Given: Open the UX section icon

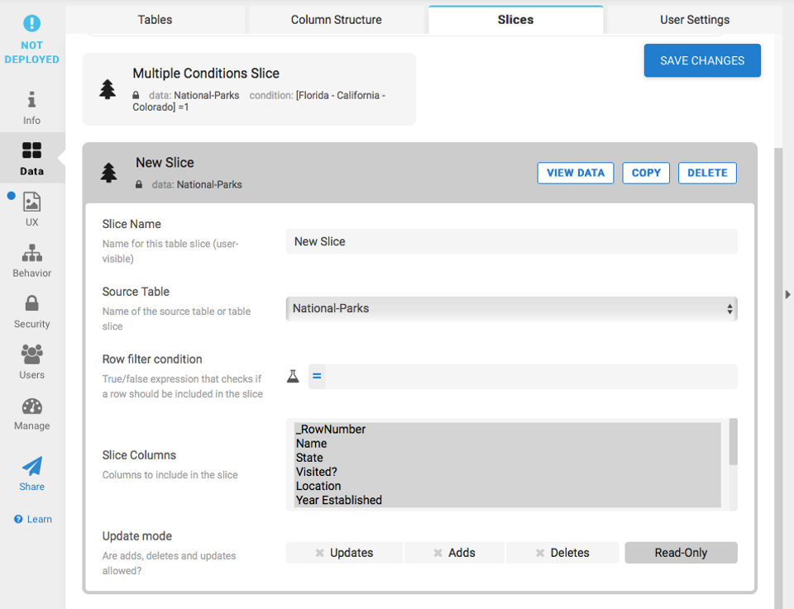Looking at the screenshot, I should click(x=31, y=202).
